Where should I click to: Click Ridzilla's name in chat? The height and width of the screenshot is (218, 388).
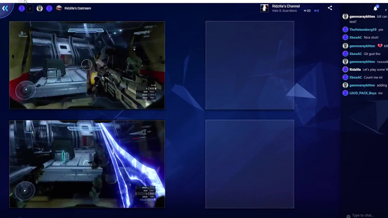pos(355,70)
